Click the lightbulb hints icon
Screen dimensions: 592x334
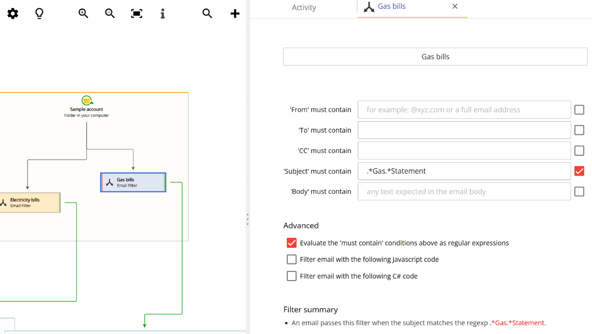(x=39, y=13)
